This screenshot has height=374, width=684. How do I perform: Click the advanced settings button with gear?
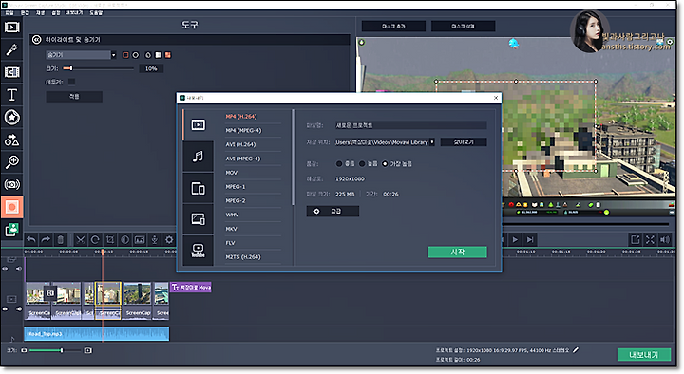(332, 211)
